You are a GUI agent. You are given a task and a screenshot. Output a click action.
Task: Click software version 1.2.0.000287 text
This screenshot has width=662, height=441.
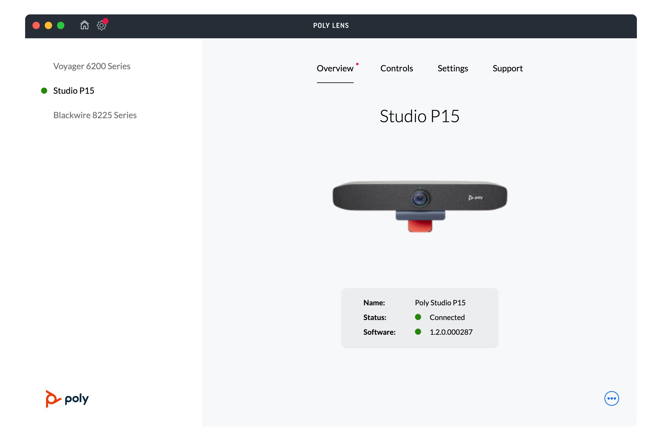pos(451,332)
